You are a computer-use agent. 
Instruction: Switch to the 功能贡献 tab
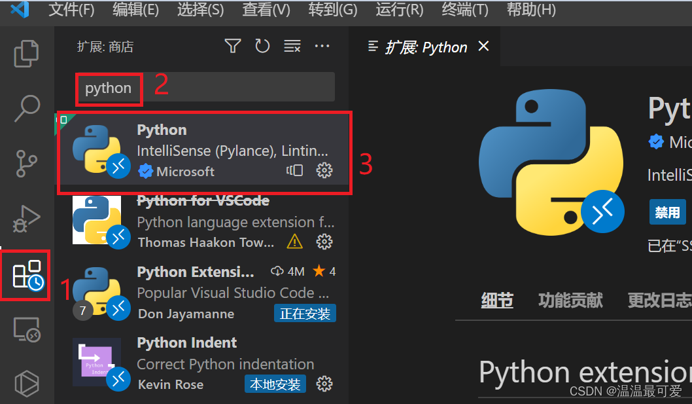click(x=570, y=300)
